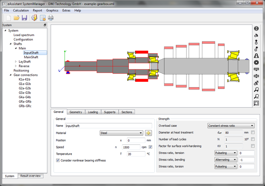Open the Calculation menu
265x186 pixels.
(21, 10)
